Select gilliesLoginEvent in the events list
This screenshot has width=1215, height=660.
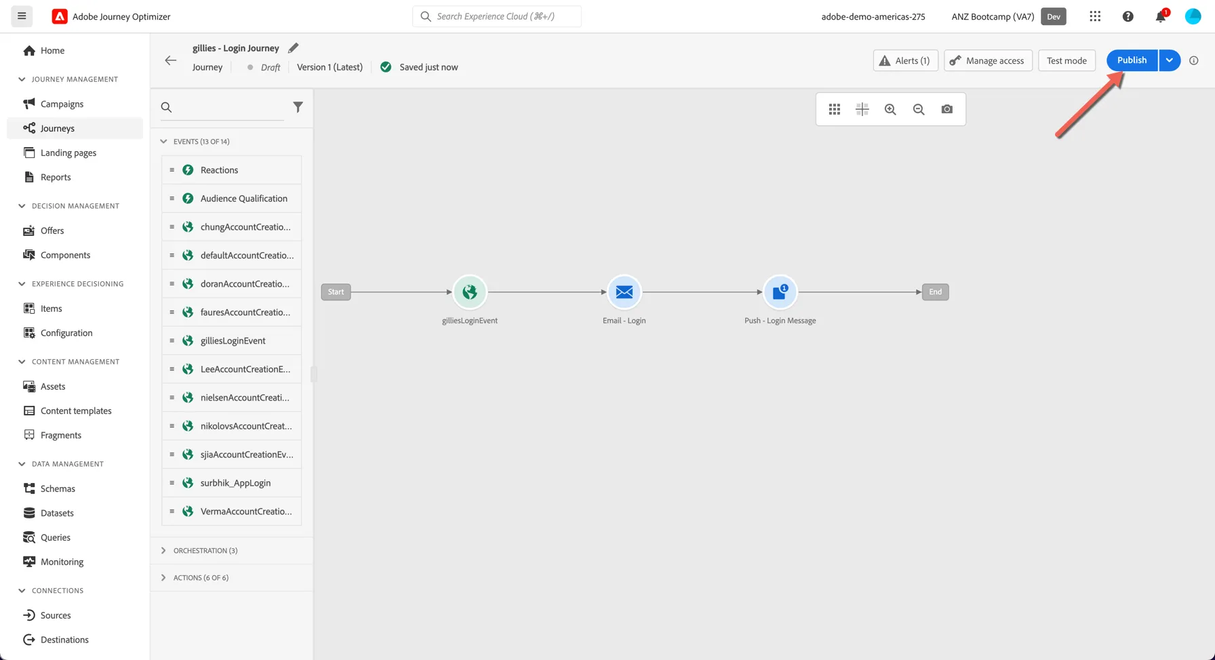[x=231, y=341]
